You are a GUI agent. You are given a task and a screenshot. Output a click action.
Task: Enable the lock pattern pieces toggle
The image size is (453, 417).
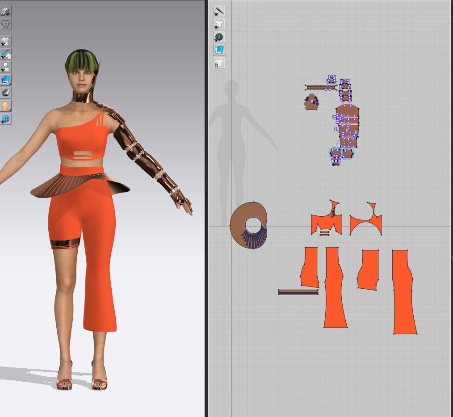(218, 63)
